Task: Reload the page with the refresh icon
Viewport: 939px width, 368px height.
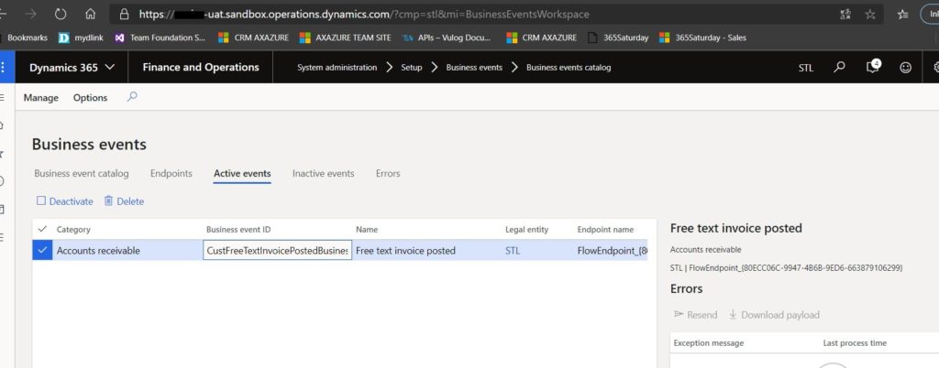Action: (61, 14)
